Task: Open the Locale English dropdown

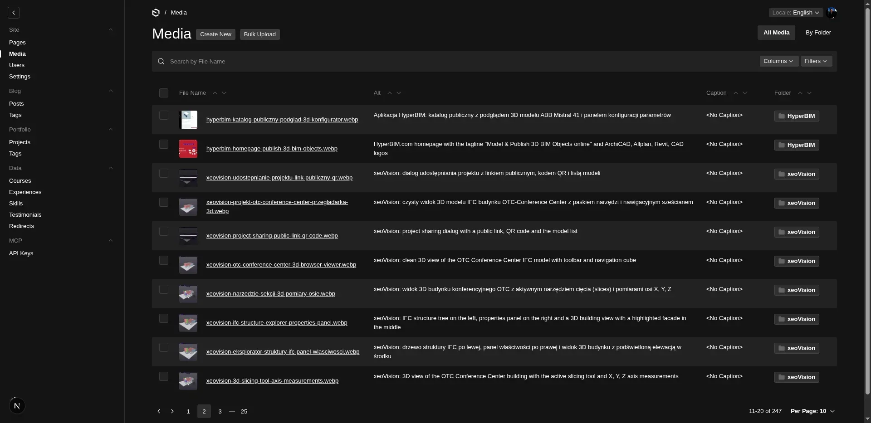Action: [x=796, y=13]
